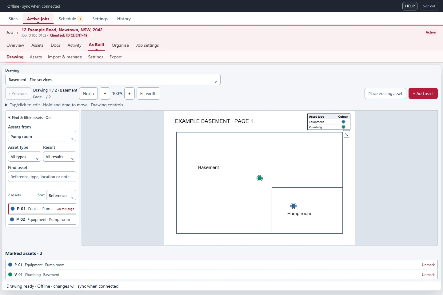Open the Activity tab

coord(74,45)
